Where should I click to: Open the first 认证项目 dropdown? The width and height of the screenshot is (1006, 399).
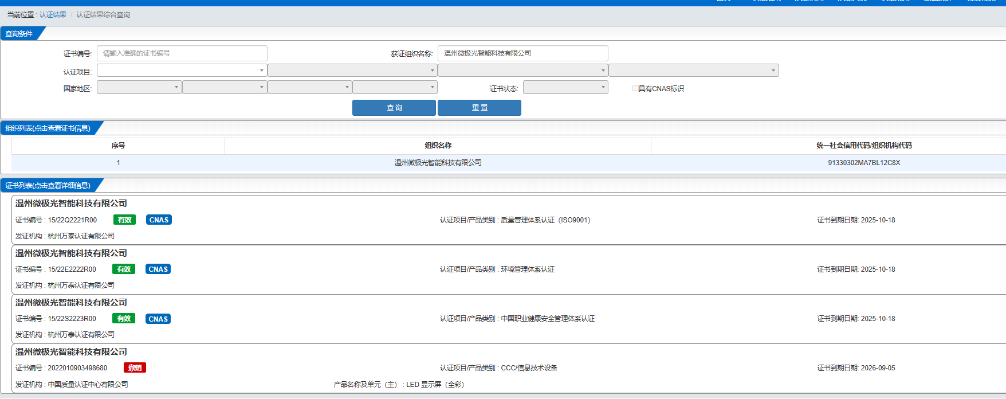(182, 71)
